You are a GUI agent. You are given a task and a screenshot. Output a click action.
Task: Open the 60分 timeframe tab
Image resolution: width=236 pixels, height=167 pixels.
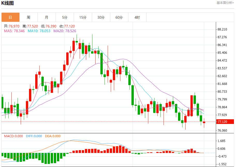[x=119, y=17]
